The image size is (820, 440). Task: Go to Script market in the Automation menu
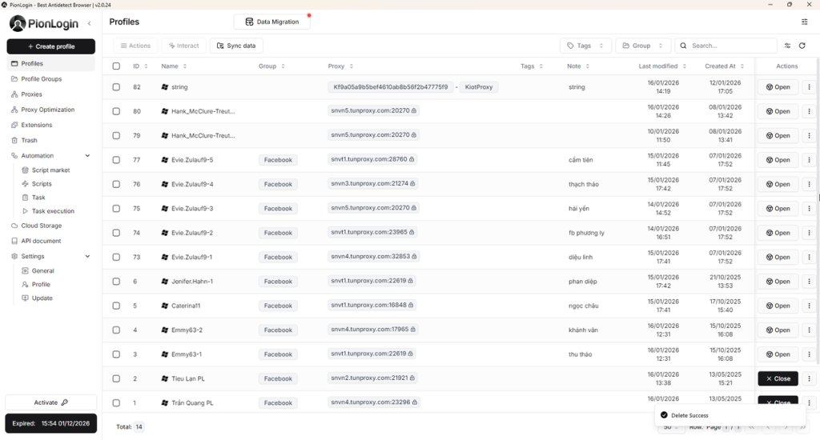tap(50, 170)
